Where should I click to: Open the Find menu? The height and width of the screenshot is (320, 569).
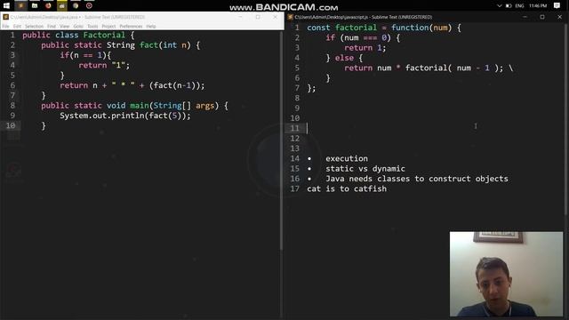pyautogui.click(x=52, y=26)
